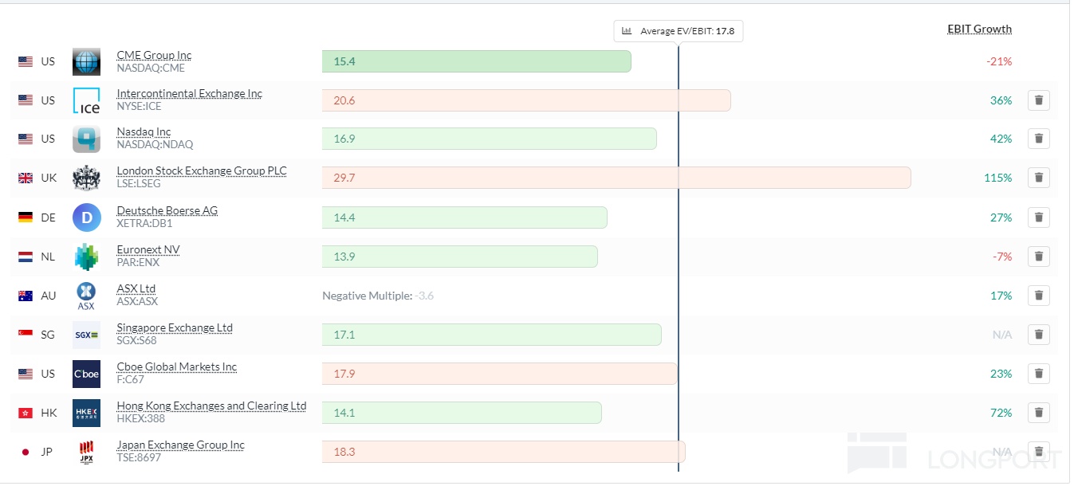Click the Deutsche Boerse 'D' logo
Screen dimensions: 1074x486
tap(86, 218)
